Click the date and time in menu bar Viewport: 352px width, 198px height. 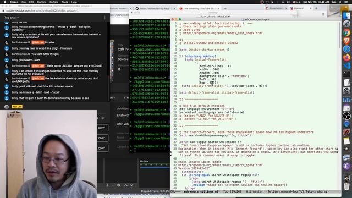(316, 2)
